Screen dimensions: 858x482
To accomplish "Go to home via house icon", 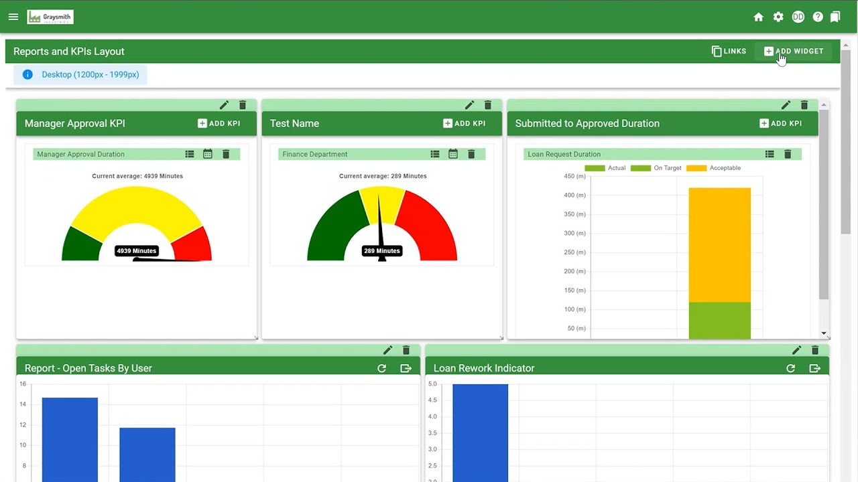I will (x=758, y=17).
